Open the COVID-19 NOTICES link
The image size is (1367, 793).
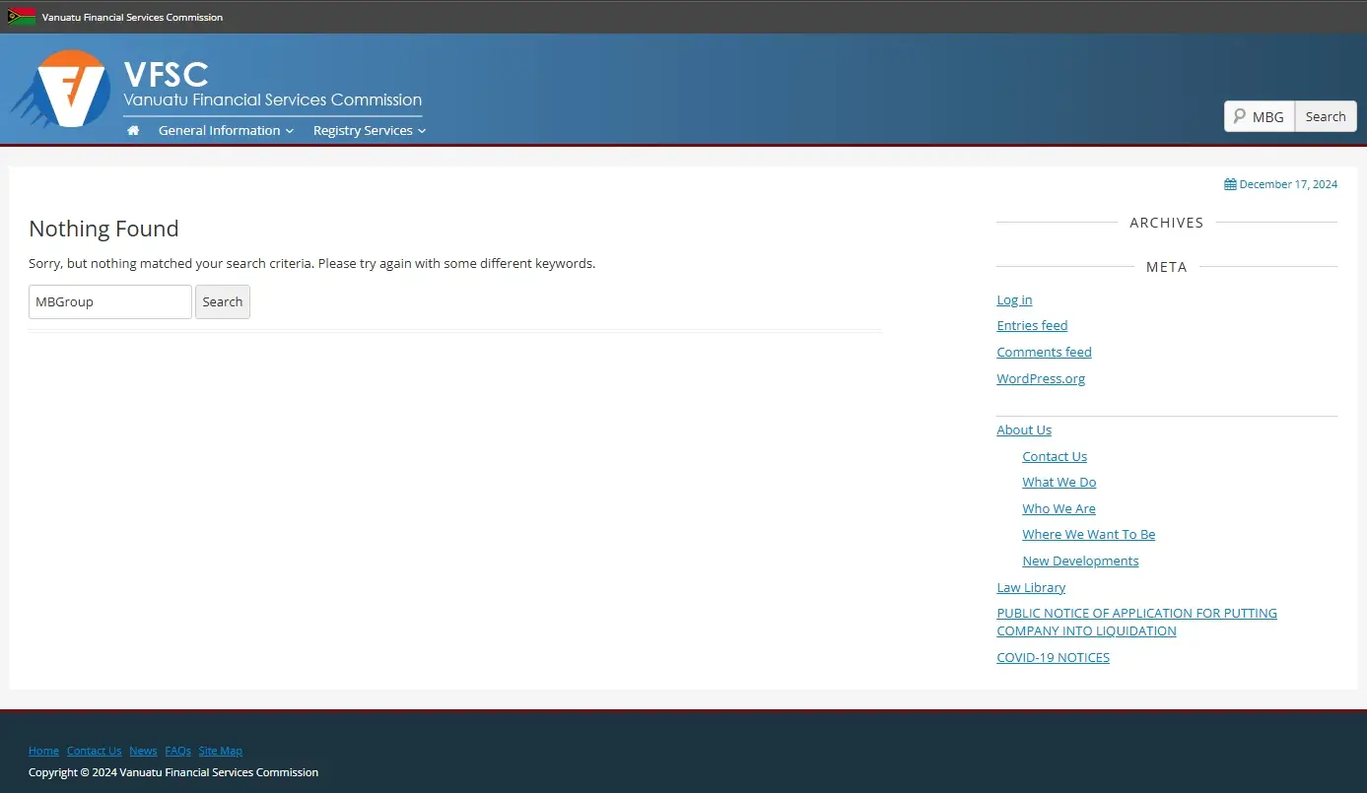[1053, 657]
